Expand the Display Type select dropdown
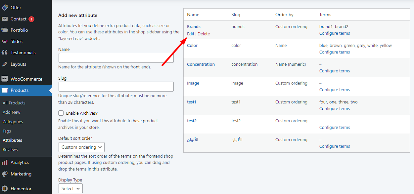This screenshot has height=194, width=414. click(x=70, y=188)
